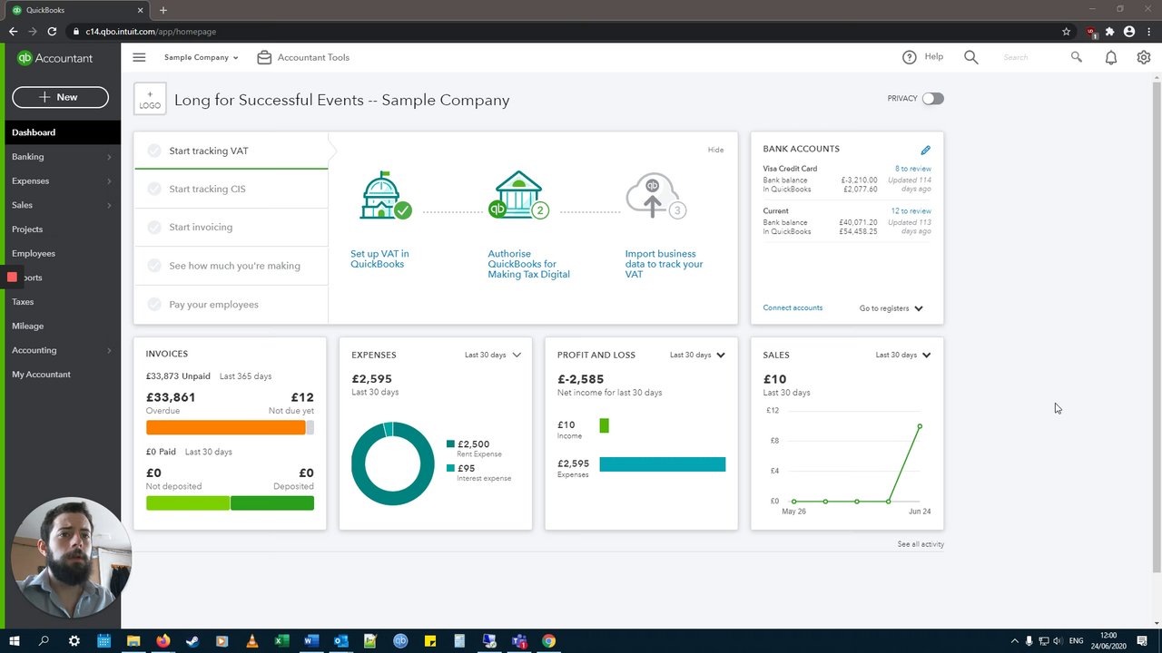Expand the Expenses sidebar submenu arrow
This screenshot has width=1162, height=653.
pyautogui.click(x=109, y=181)
